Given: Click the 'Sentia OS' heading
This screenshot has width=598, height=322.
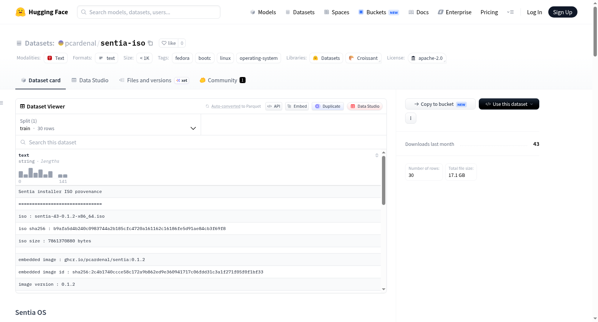Looking at the screenshot, I should tap(31, 313).
